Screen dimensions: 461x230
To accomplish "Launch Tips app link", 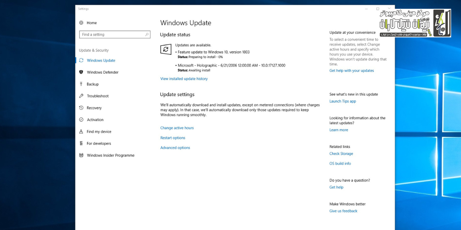I will click(x=342, y=101).
